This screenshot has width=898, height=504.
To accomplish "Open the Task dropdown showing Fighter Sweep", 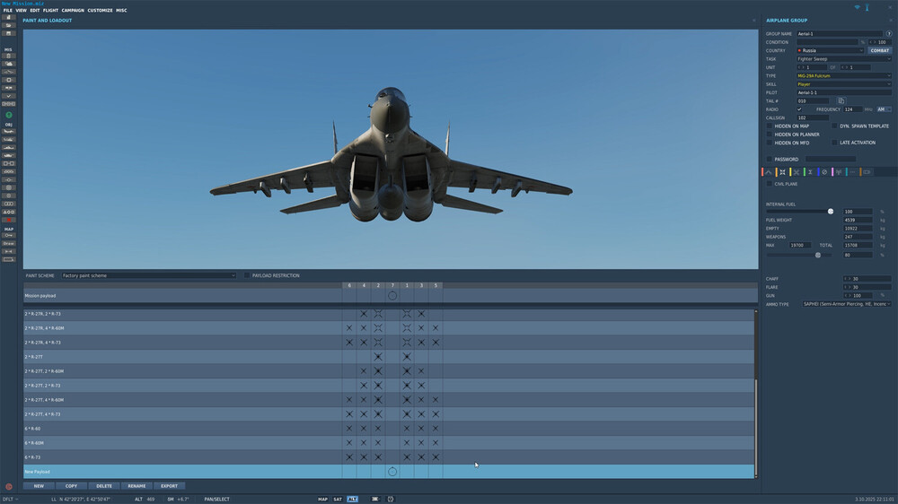I will [843, 59].
